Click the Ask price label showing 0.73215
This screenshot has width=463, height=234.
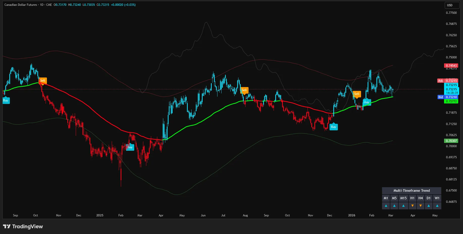[448, 81]
